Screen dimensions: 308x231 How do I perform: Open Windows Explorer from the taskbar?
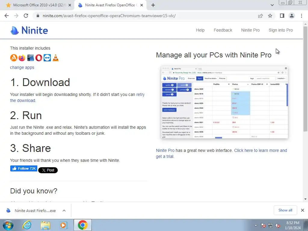tap(45, 225)
